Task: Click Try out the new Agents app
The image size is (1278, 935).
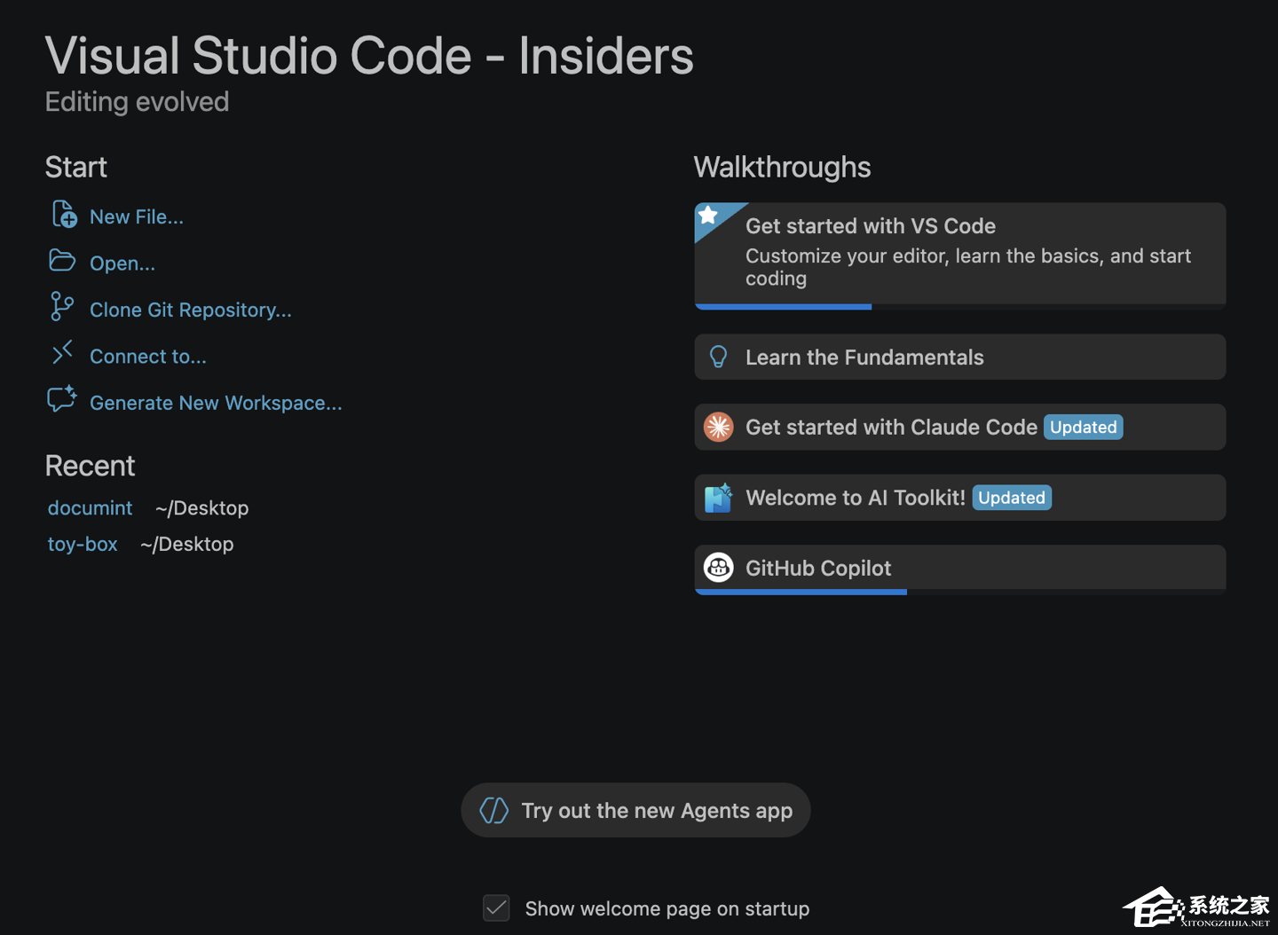Action: pyautogui.click(x=635, y=810)
